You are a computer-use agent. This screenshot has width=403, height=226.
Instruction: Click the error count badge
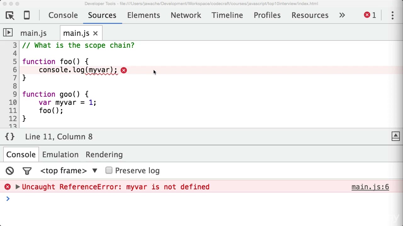coord(370,15)
